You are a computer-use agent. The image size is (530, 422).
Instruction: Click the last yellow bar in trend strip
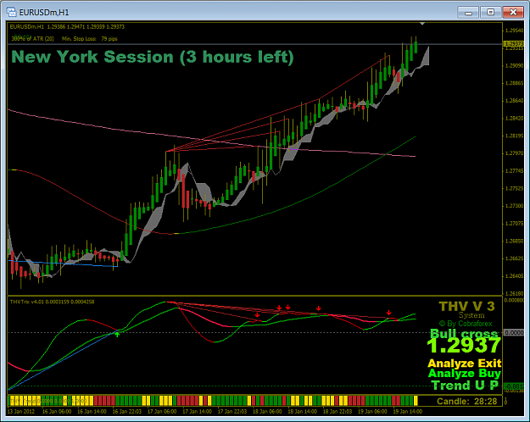click(416, 401)
